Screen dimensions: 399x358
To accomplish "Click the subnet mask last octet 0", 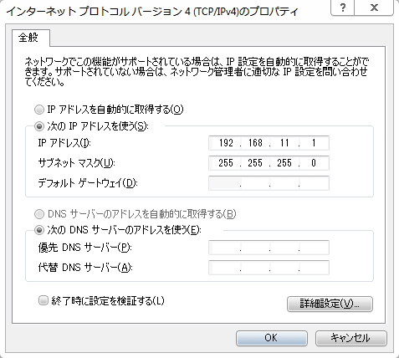I will pyautogui.click(x=314, y=163).
